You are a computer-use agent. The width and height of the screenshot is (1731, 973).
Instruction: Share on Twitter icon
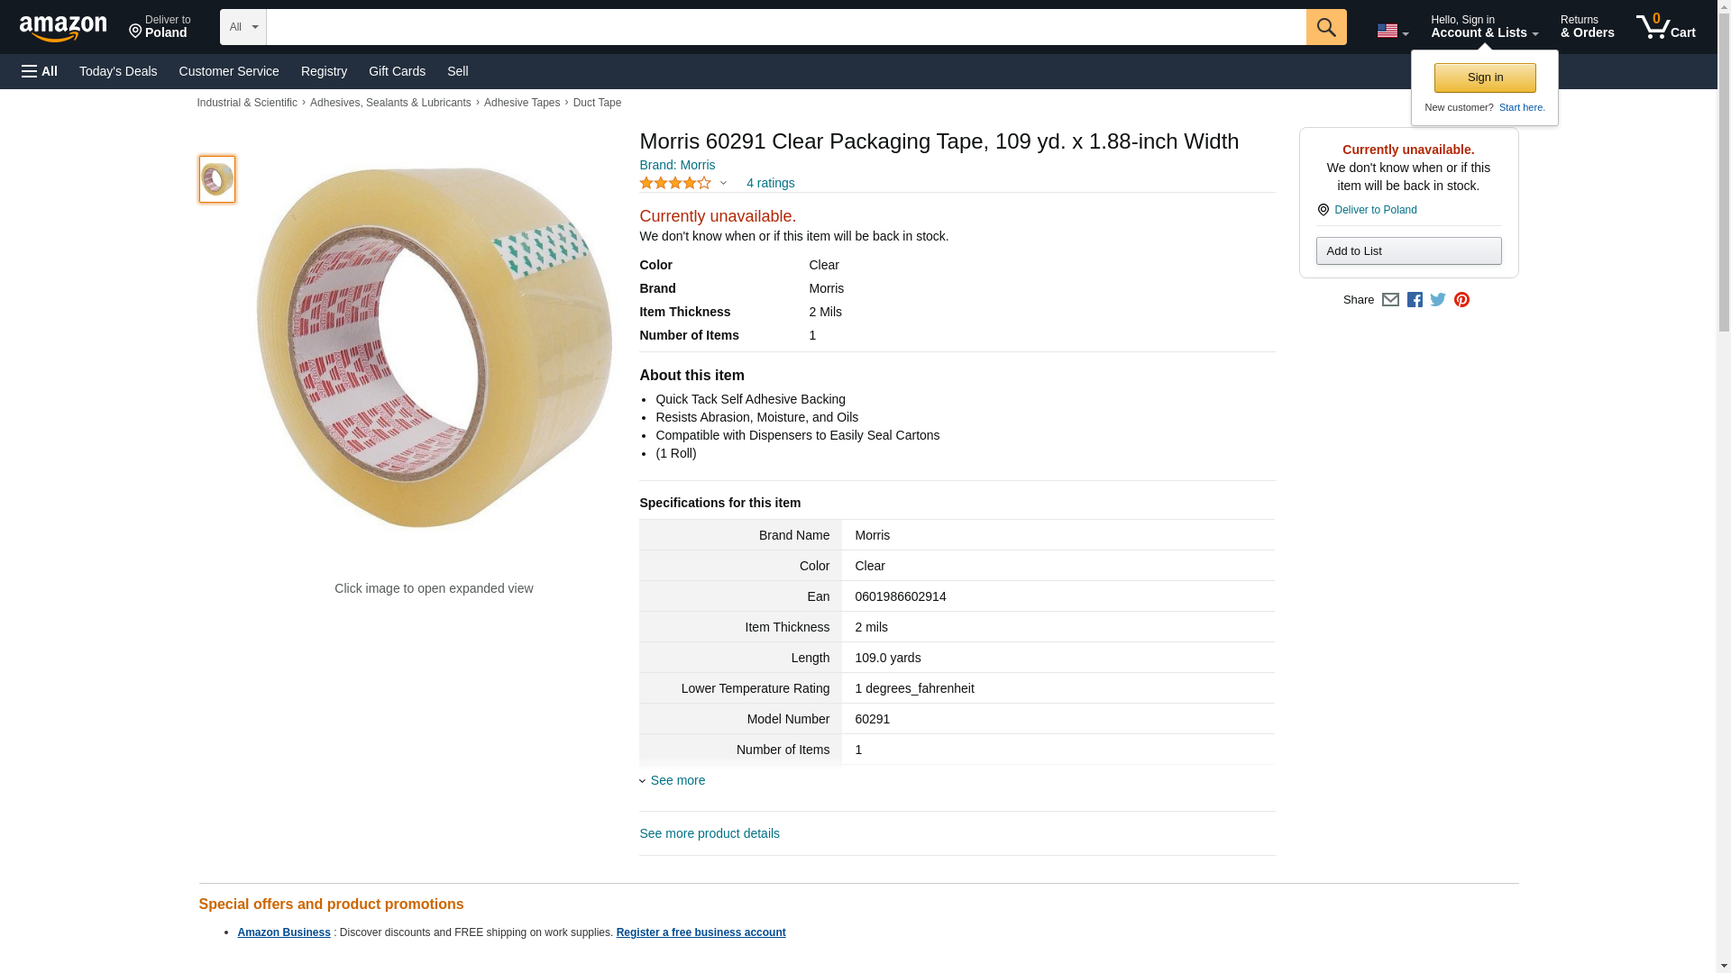tap(1438, 300)
